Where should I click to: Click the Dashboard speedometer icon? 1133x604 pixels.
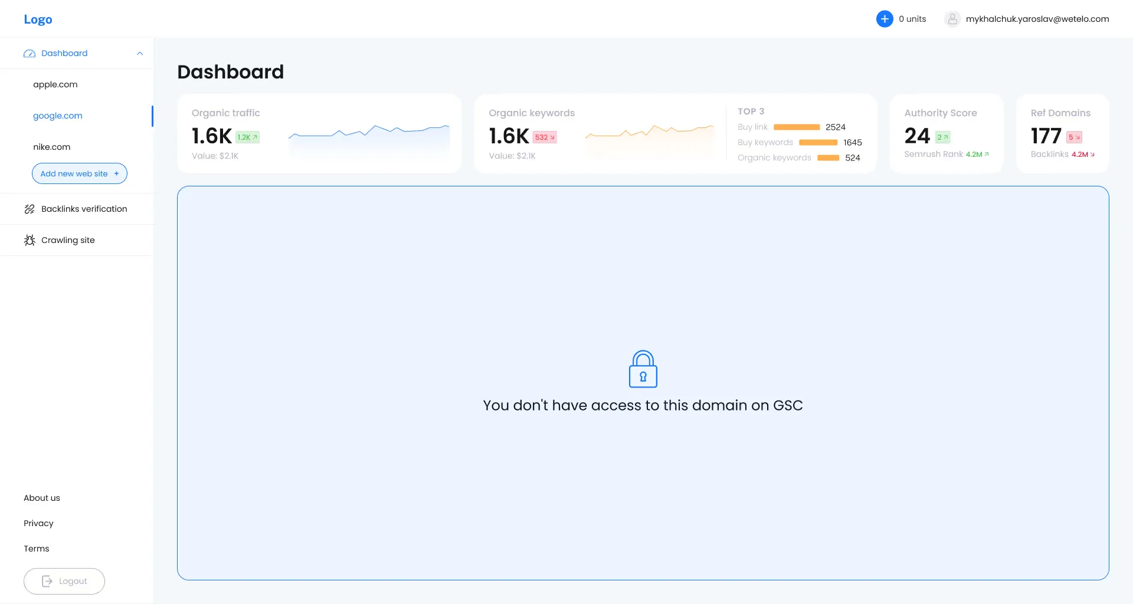(29, 53)
